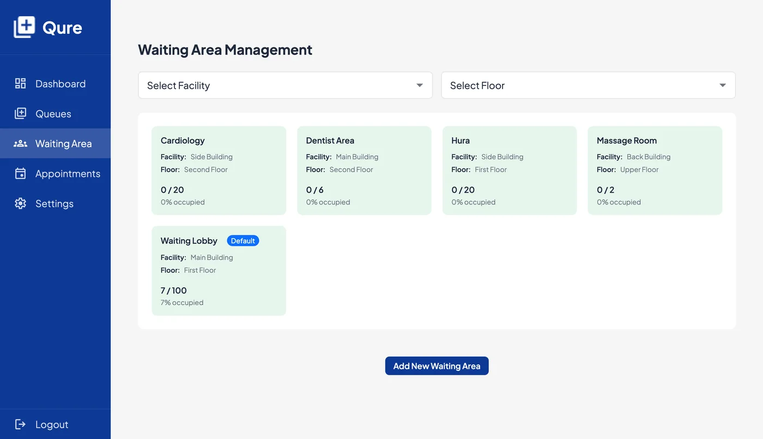Go to Queues in sidebar

click(x=55, y=113)
